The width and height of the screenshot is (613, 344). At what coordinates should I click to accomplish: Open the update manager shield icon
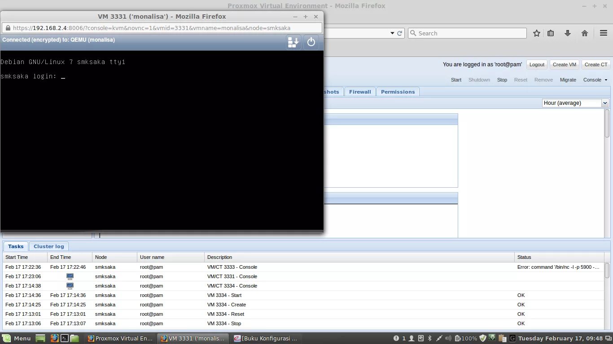483,338
